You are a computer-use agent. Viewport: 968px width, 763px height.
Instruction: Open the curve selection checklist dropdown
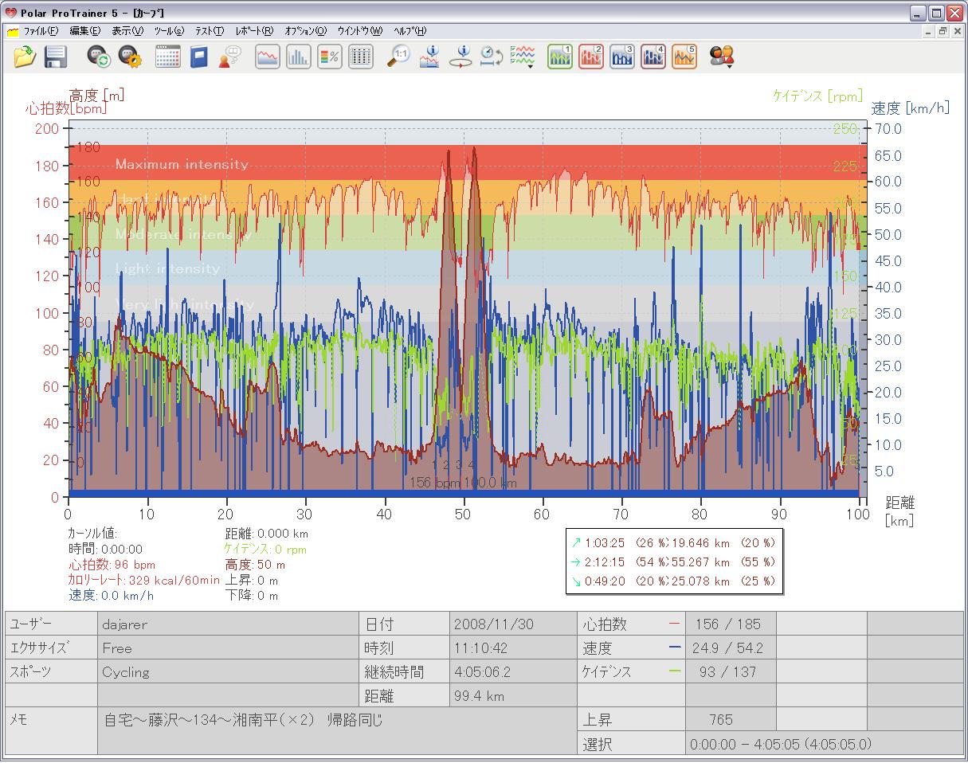click(x=523, y=57)
